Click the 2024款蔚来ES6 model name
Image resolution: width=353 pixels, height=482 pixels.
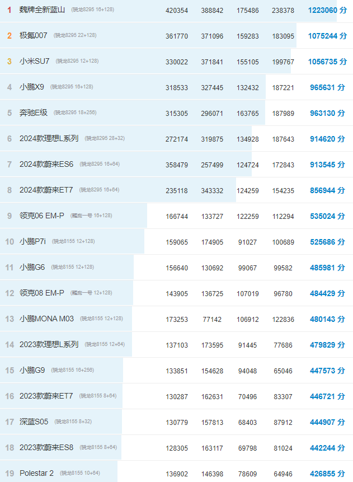coord(46,165)
